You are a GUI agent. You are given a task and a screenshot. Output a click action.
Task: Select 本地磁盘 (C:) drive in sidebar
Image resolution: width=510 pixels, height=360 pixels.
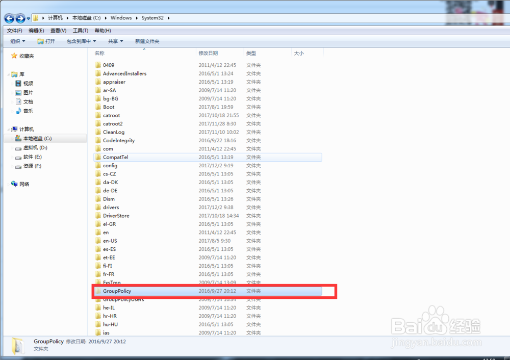pos(45,139)
